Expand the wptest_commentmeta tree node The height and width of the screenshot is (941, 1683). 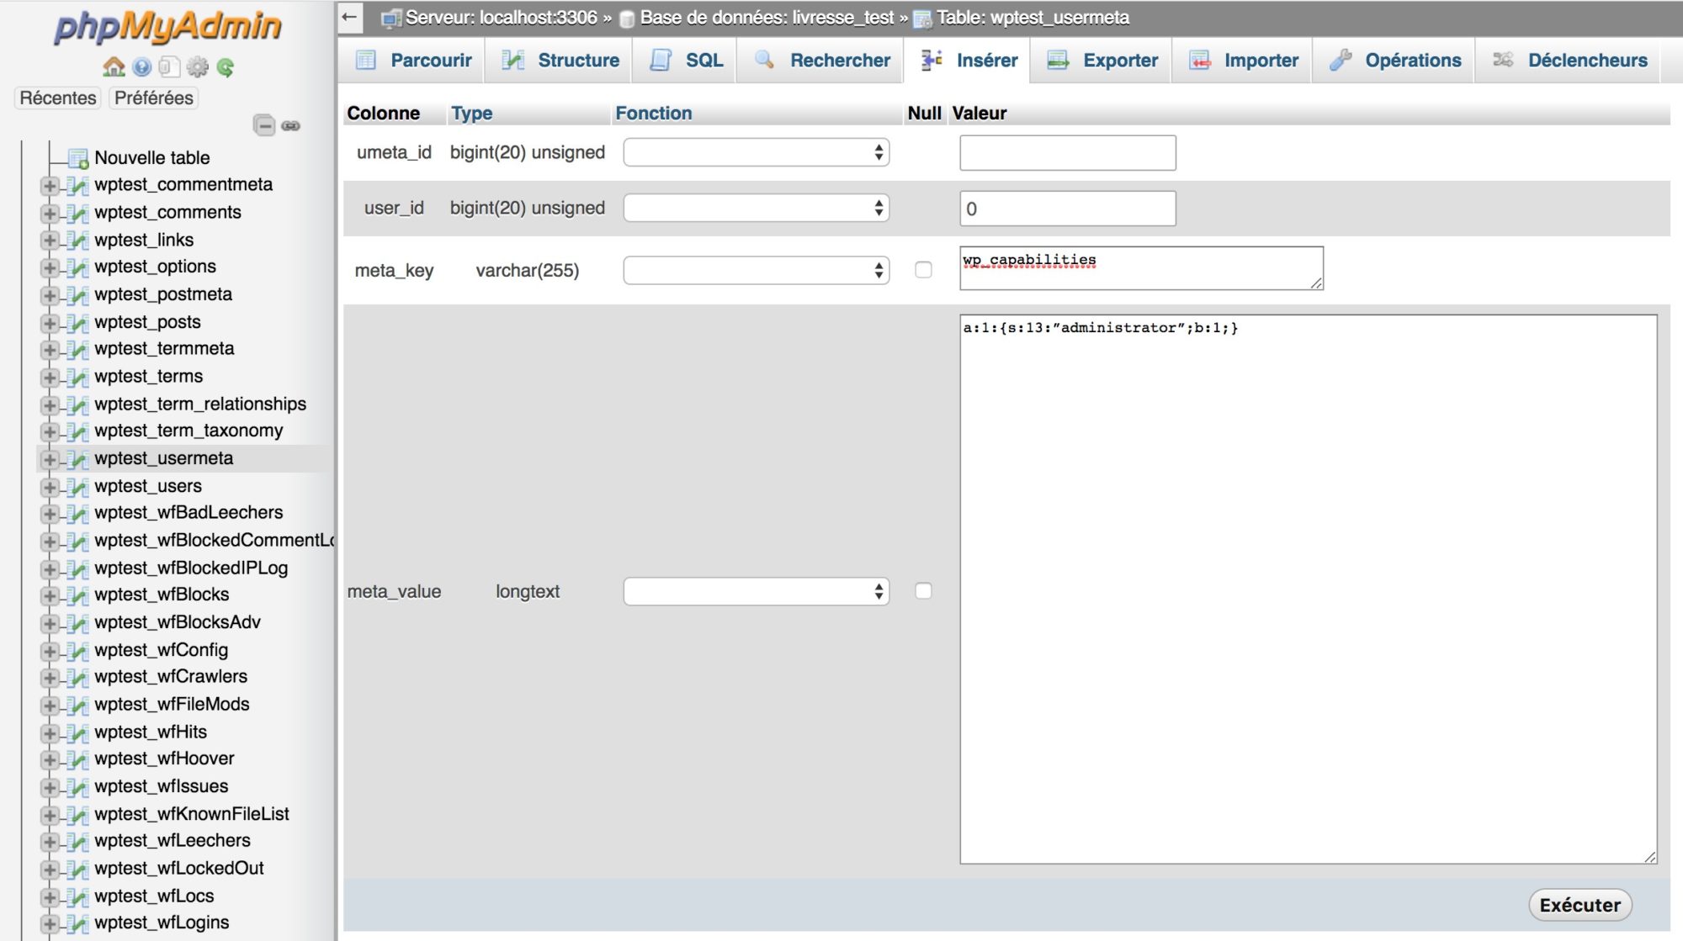click(50, 186)
